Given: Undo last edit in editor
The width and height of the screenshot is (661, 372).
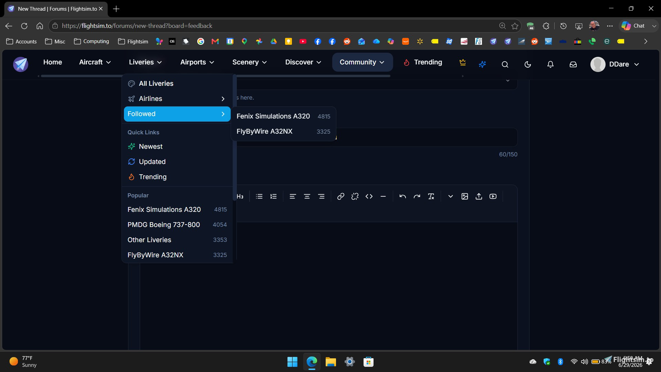Looking at the screenshot, I should click(403, 196).
